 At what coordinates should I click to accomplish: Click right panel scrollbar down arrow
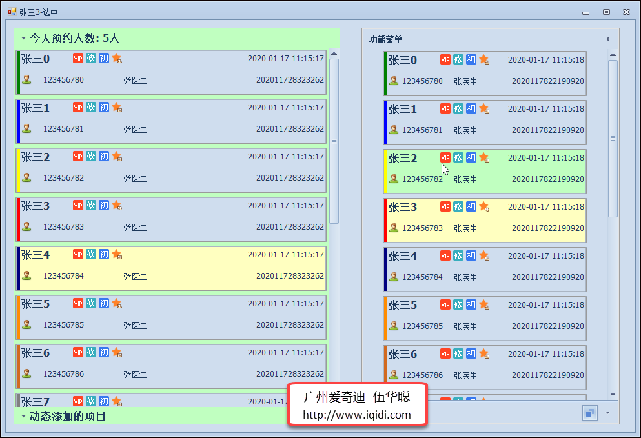[x=613, y=394]
